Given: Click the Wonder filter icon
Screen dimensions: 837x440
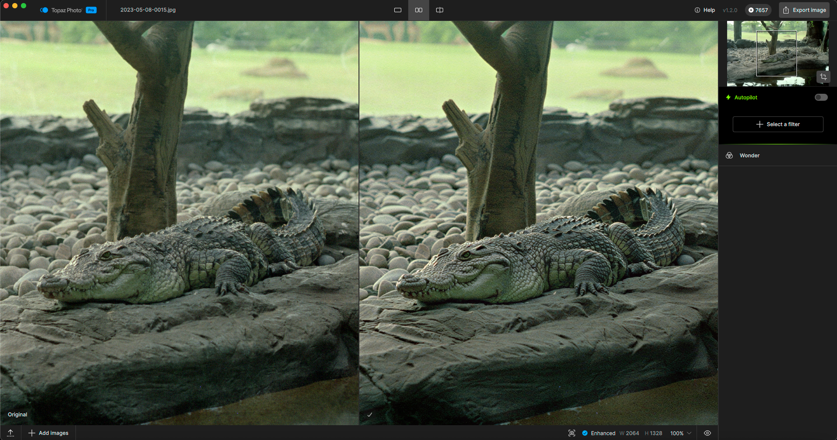Looking at the screenshot, I should pos(729,156).
